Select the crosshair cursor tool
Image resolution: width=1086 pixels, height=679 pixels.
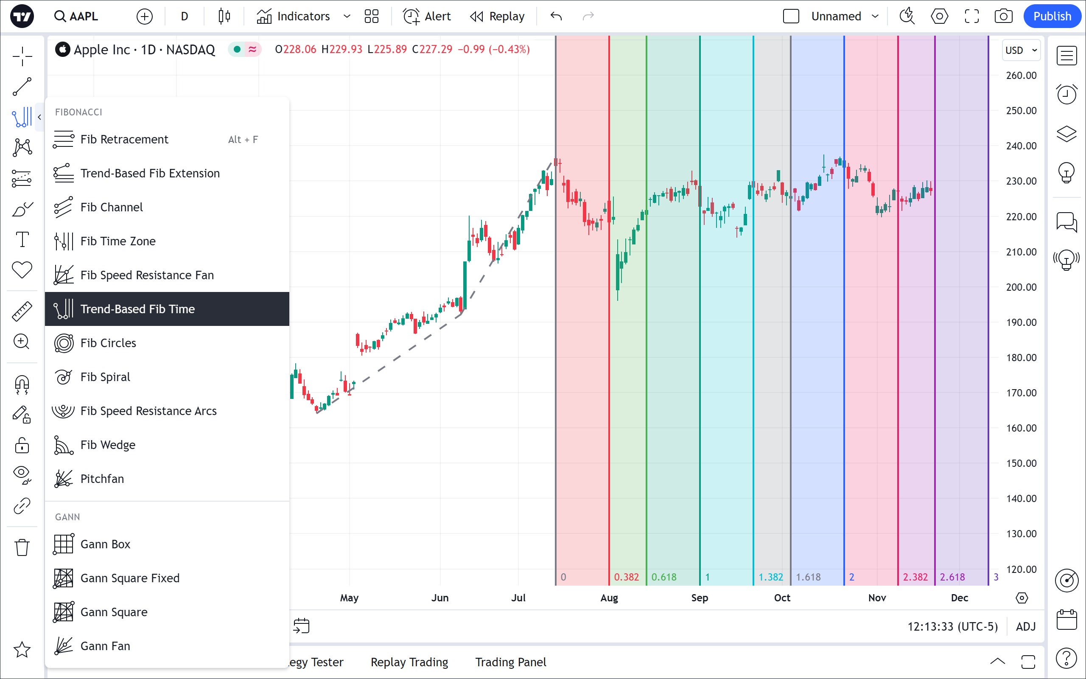point(22,56)
